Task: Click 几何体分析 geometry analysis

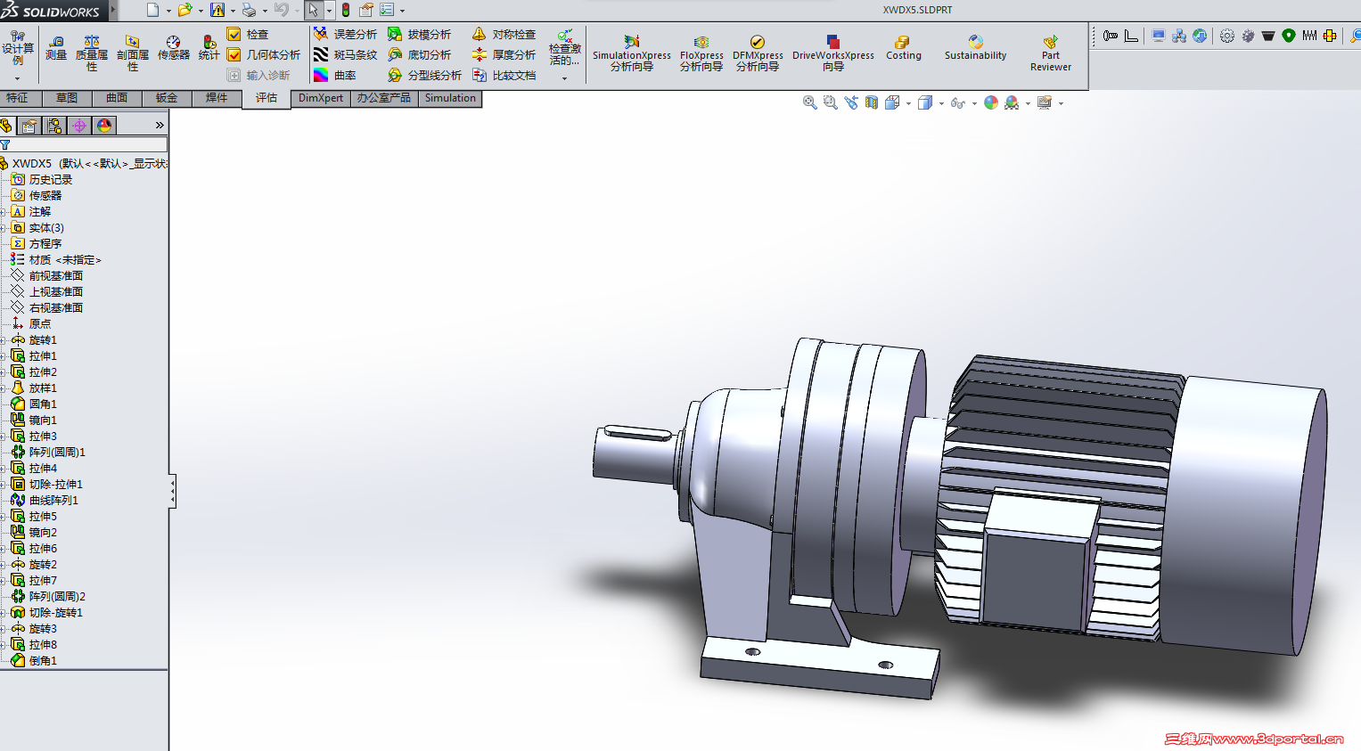Action: coord(264,54)
